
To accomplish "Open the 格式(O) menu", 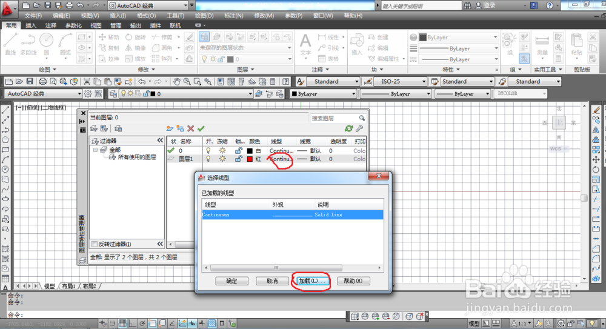I will [x=147, y=16].
